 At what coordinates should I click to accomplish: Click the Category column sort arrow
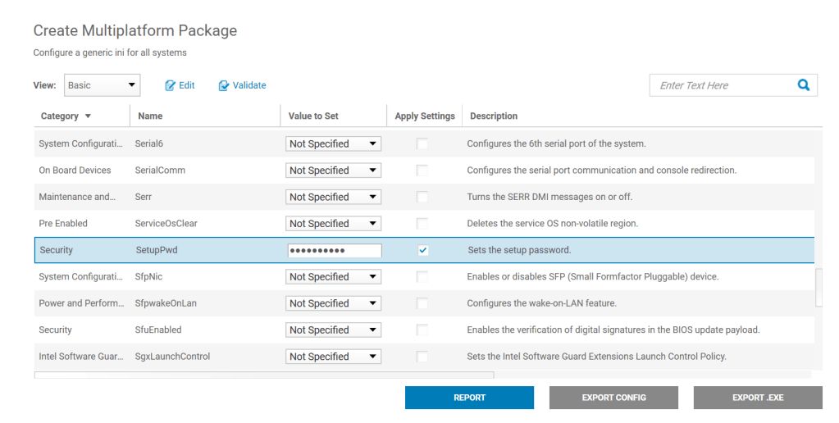[88, 116]
